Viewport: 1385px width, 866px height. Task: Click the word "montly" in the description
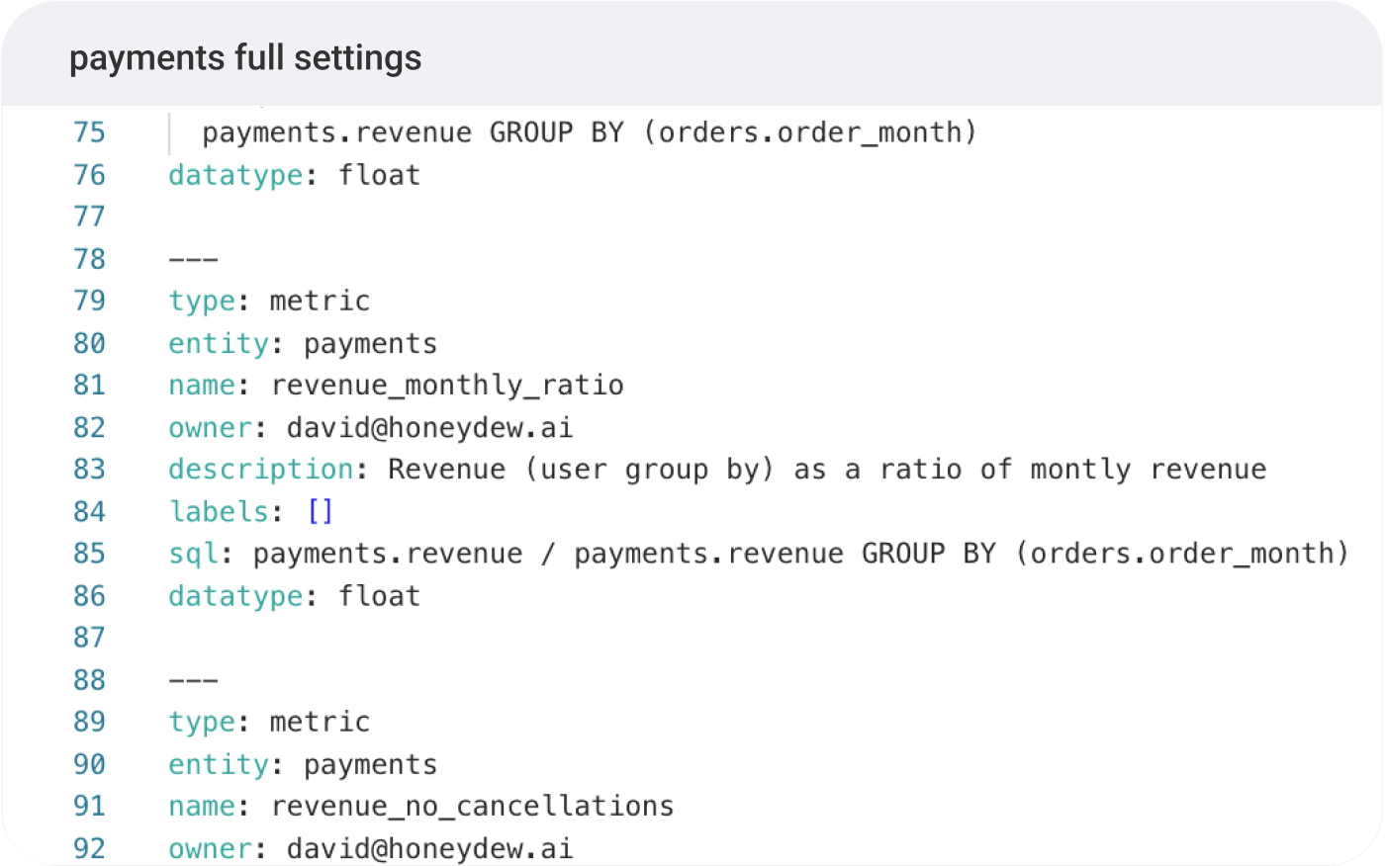point(1080,469)
